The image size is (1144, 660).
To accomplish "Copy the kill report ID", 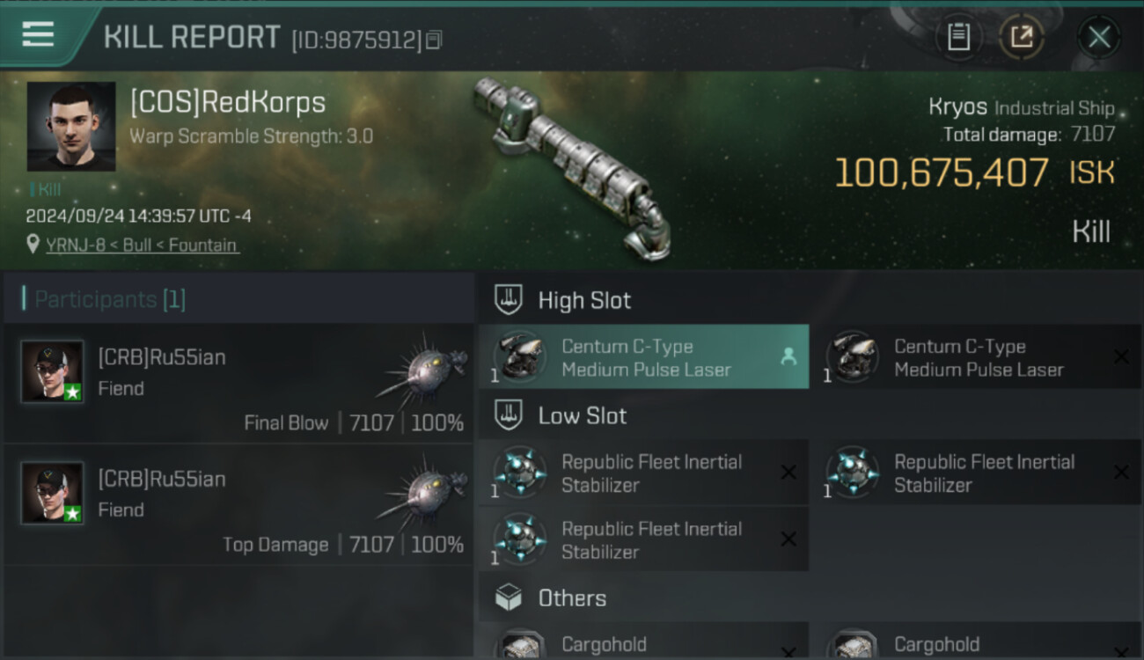I will tap(433, 40).
